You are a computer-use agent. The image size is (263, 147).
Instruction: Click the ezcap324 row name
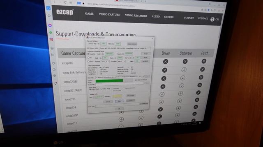coord(71,108)
